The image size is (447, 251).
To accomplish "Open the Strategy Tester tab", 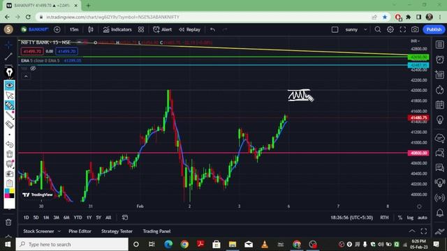I will 117,231.
